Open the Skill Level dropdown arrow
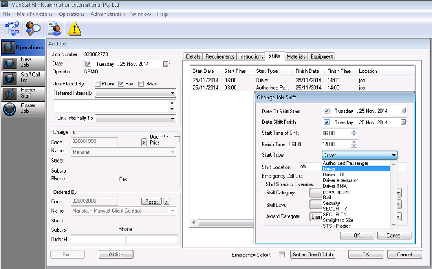The image size is (432, 269). click(398, 204)
